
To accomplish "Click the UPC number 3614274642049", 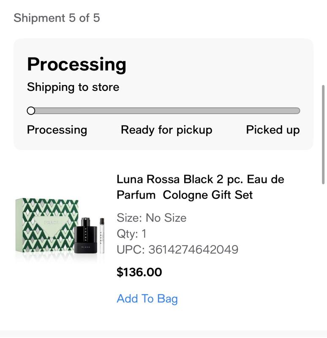I will [177, 250].
